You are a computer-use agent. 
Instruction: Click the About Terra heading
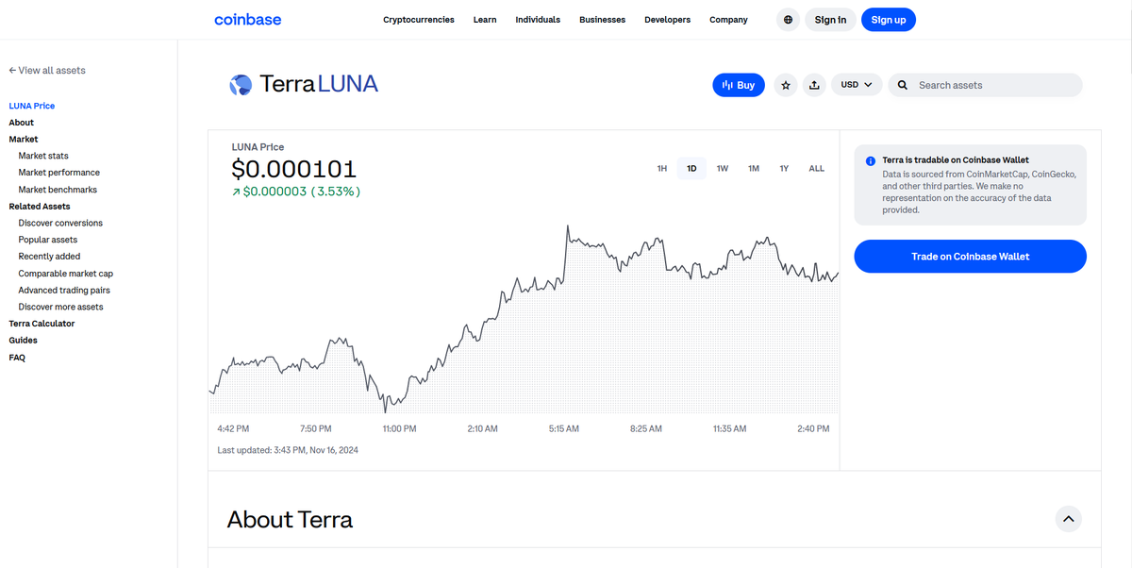(x=290, y=519)
